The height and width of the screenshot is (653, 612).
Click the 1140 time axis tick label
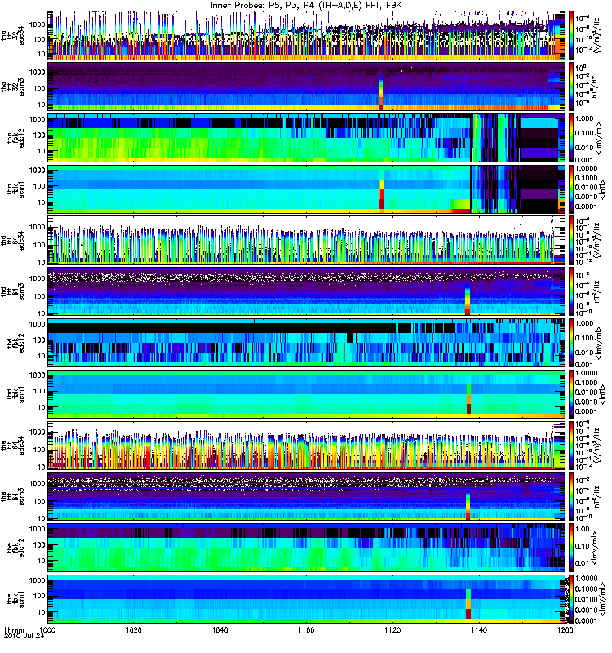479,630
